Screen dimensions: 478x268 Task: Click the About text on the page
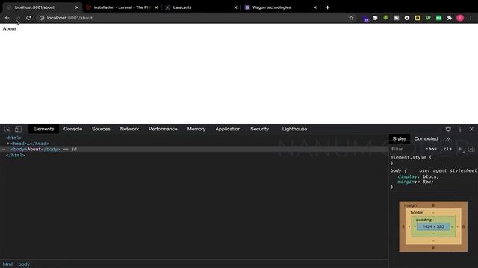tap(9, 28)
